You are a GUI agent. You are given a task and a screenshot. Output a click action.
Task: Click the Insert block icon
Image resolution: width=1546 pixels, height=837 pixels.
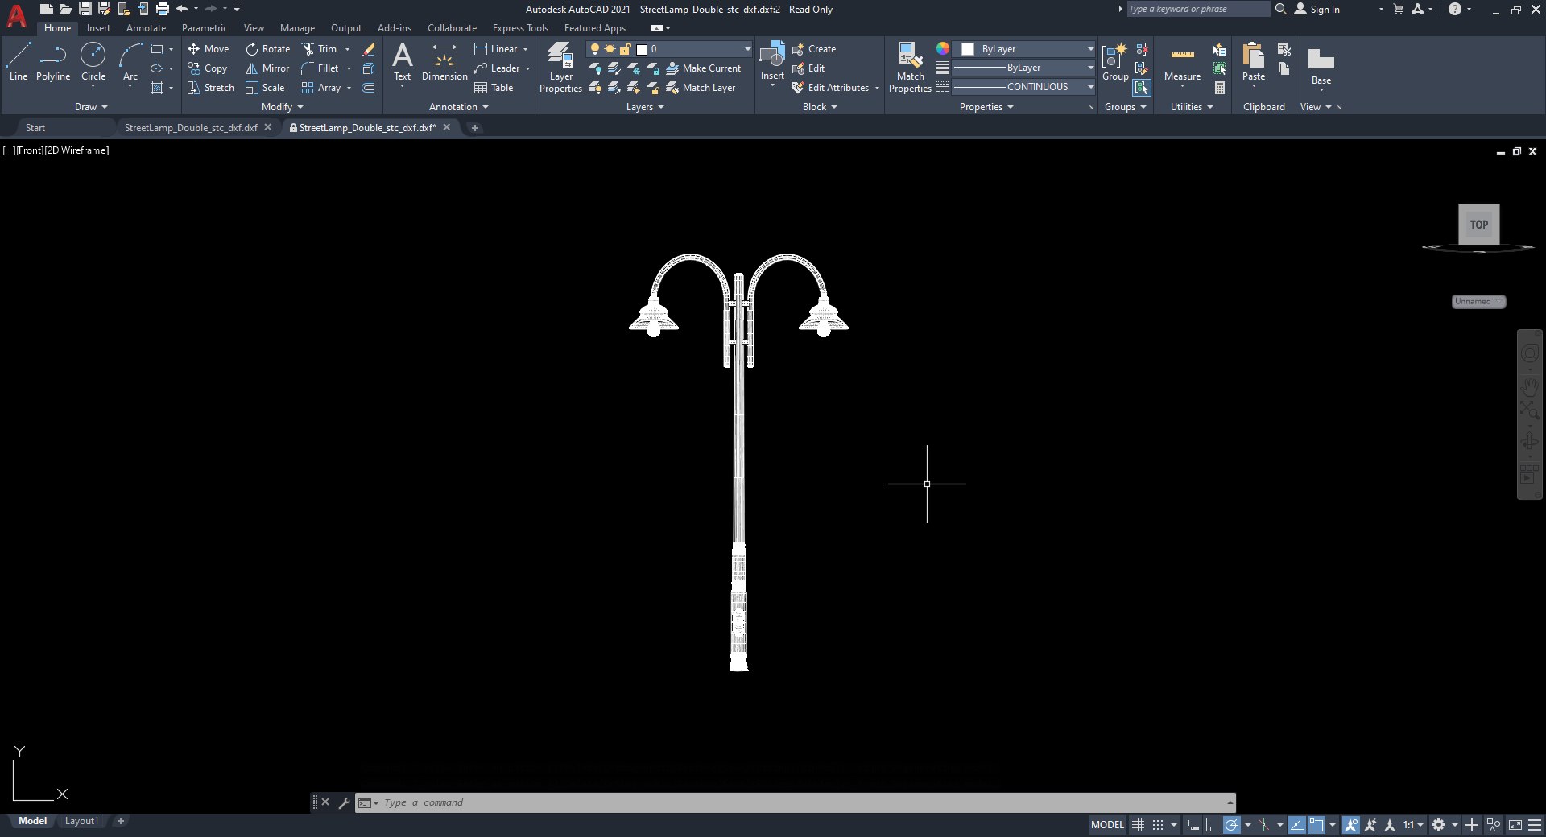click(772, 56)
